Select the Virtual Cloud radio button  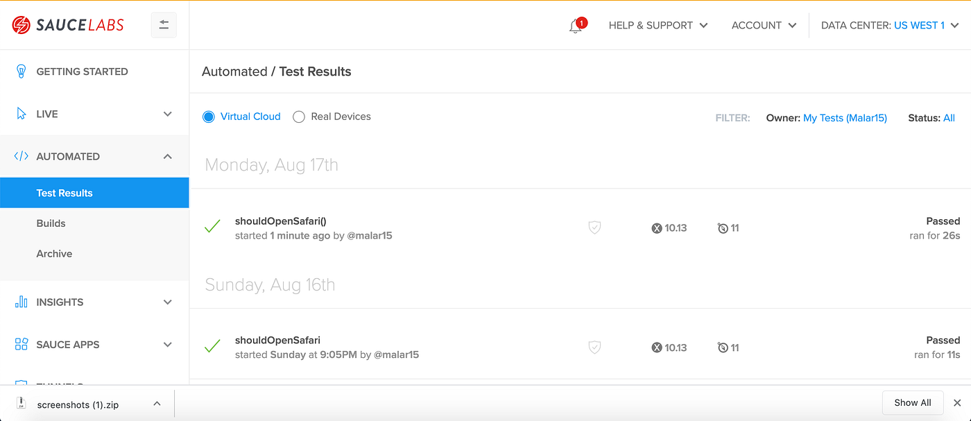click(x=208, y=117)
